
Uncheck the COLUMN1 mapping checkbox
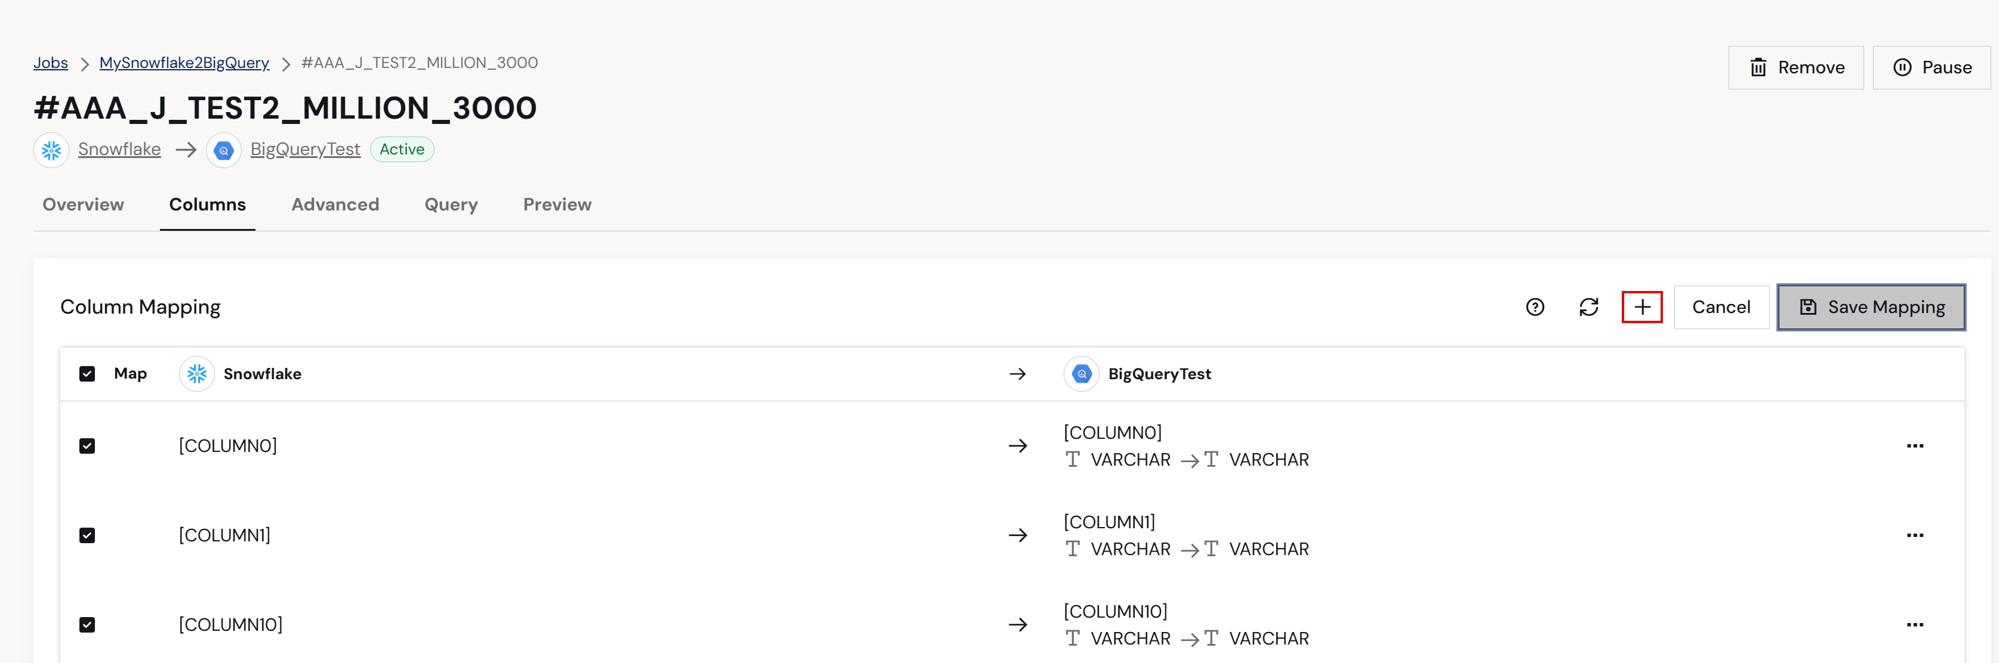click(87, 535)
